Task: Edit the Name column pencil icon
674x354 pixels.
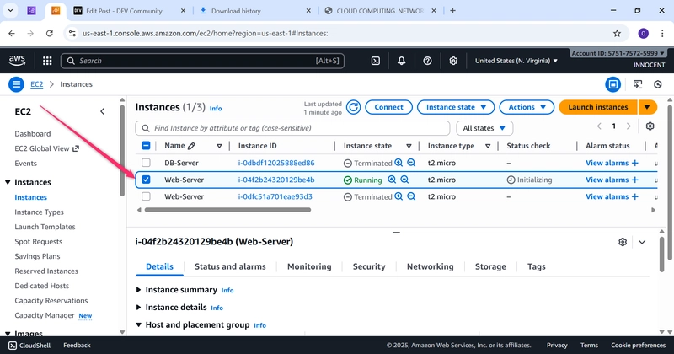Action: coord(191,146)
